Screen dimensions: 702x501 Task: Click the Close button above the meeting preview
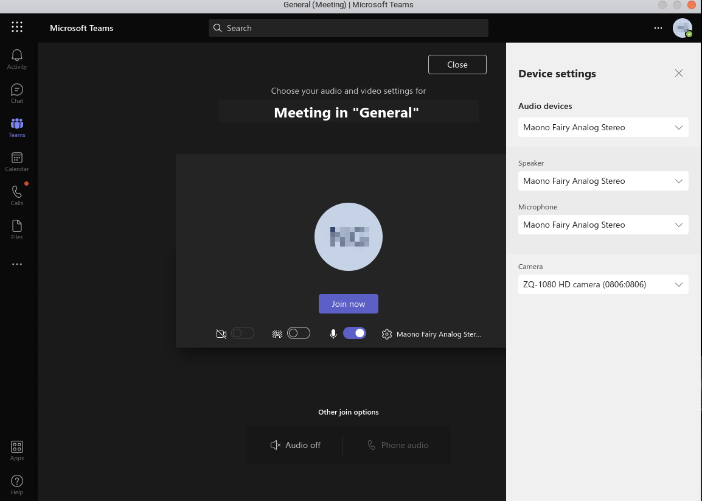click(457, 65)
